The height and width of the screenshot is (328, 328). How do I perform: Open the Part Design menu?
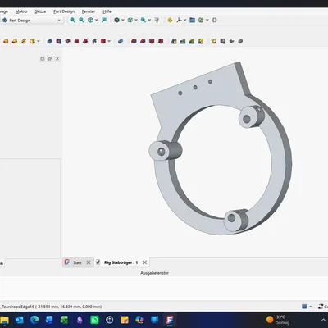click(x=64, y=11)
